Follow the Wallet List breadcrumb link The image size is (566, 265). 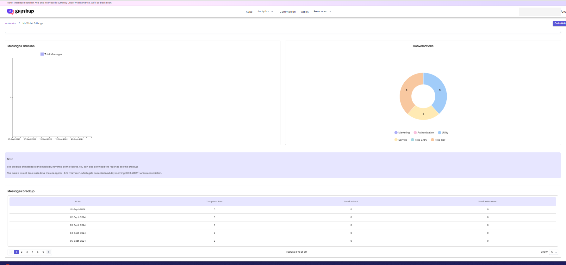pyautogui.click(x=10, y=24)
